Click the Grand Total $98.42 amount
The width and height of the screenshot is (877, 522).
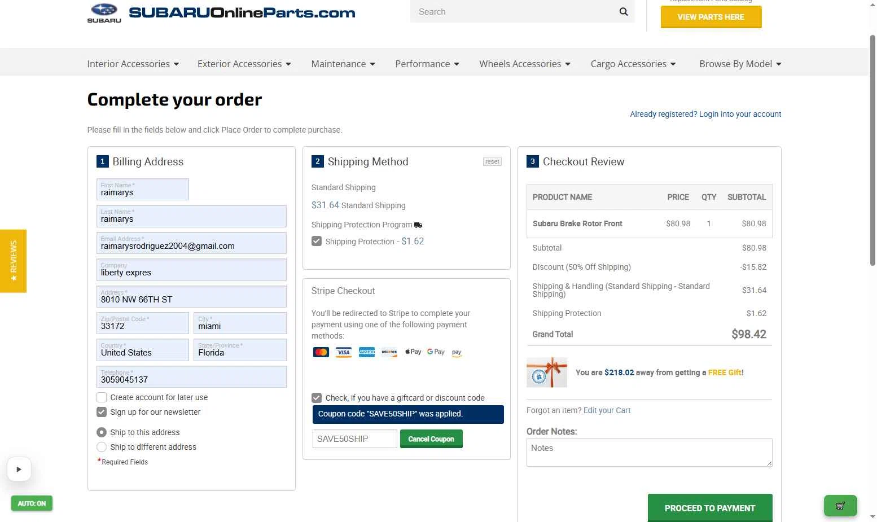click(x=749, y=334)
